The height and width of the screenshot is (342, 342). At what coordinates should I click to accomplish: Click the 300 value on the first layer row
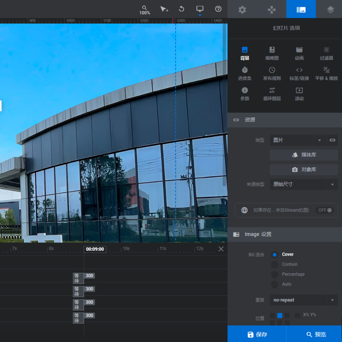[x=89, y=276]
